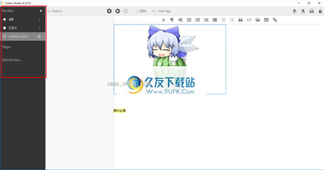Select the CS's book in sidebar
This screenshot has height=170, width=324.
pyautogui.click(x=23, y=28)
